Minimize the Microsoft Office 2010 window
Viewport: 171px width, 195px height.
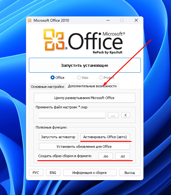pyautogui.click(x=108, y=20)
